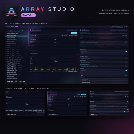The image size is (134, 134).
Task: Click the rightmost square icon in main window header
Action: point(127,27)
